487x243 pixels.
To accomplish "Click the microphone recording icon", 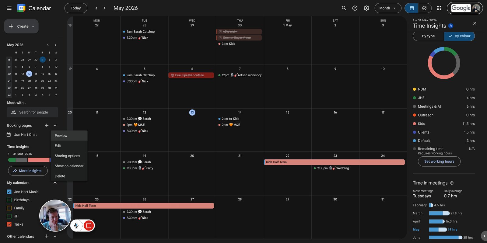I will point(76,225).
